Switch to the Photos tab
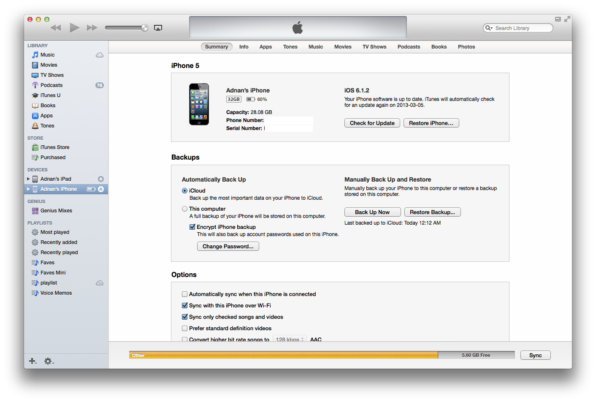Viewport: 596px width, 402px height. [466, 47]
